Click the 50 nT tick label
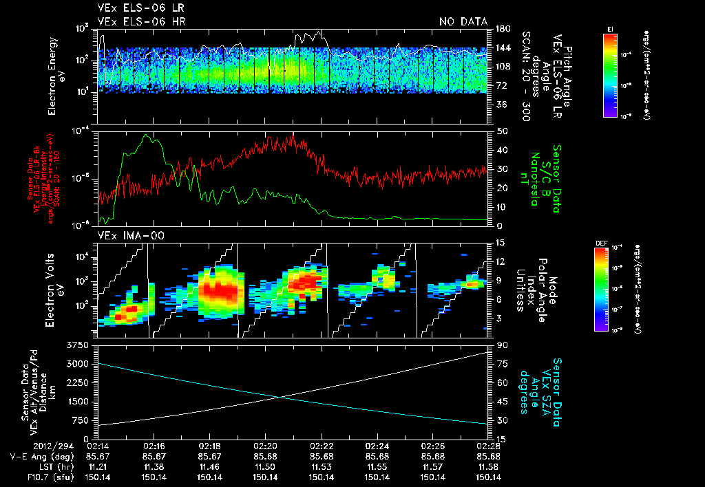The height and width of the screenshot is (487, 705). (x=501, y=131)
